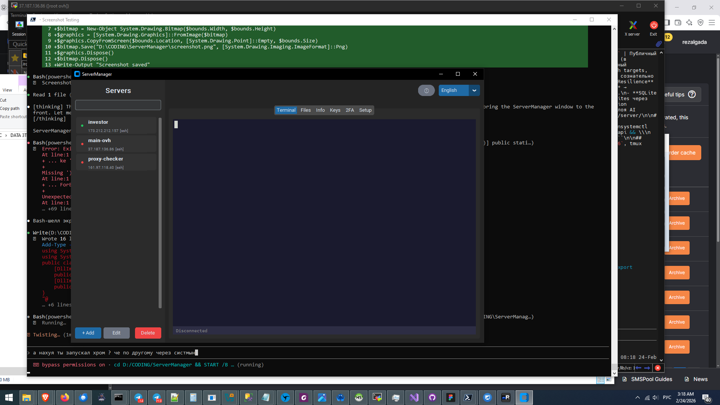This screenshot has width=720, height=405.
Task: Select the investor server entry
Action: tap(116, 126)
